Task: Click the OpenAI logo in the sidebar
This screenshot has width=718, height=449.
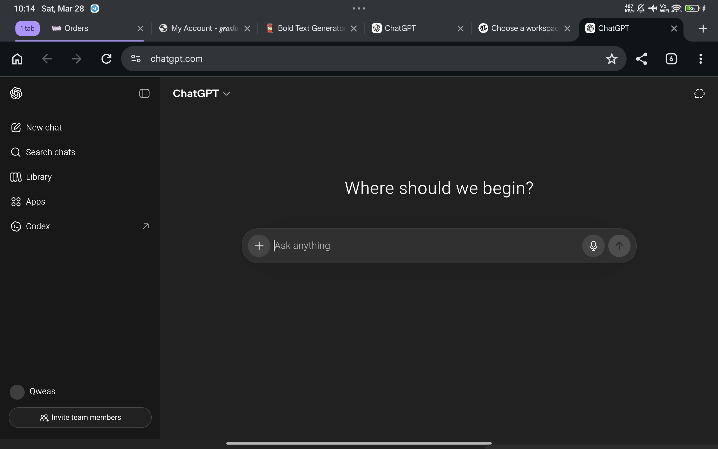Action: (16, 93)
